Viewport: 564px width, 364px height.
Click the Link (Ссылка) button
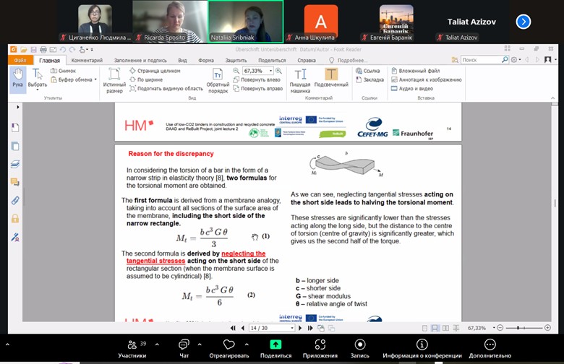[367, 71]
